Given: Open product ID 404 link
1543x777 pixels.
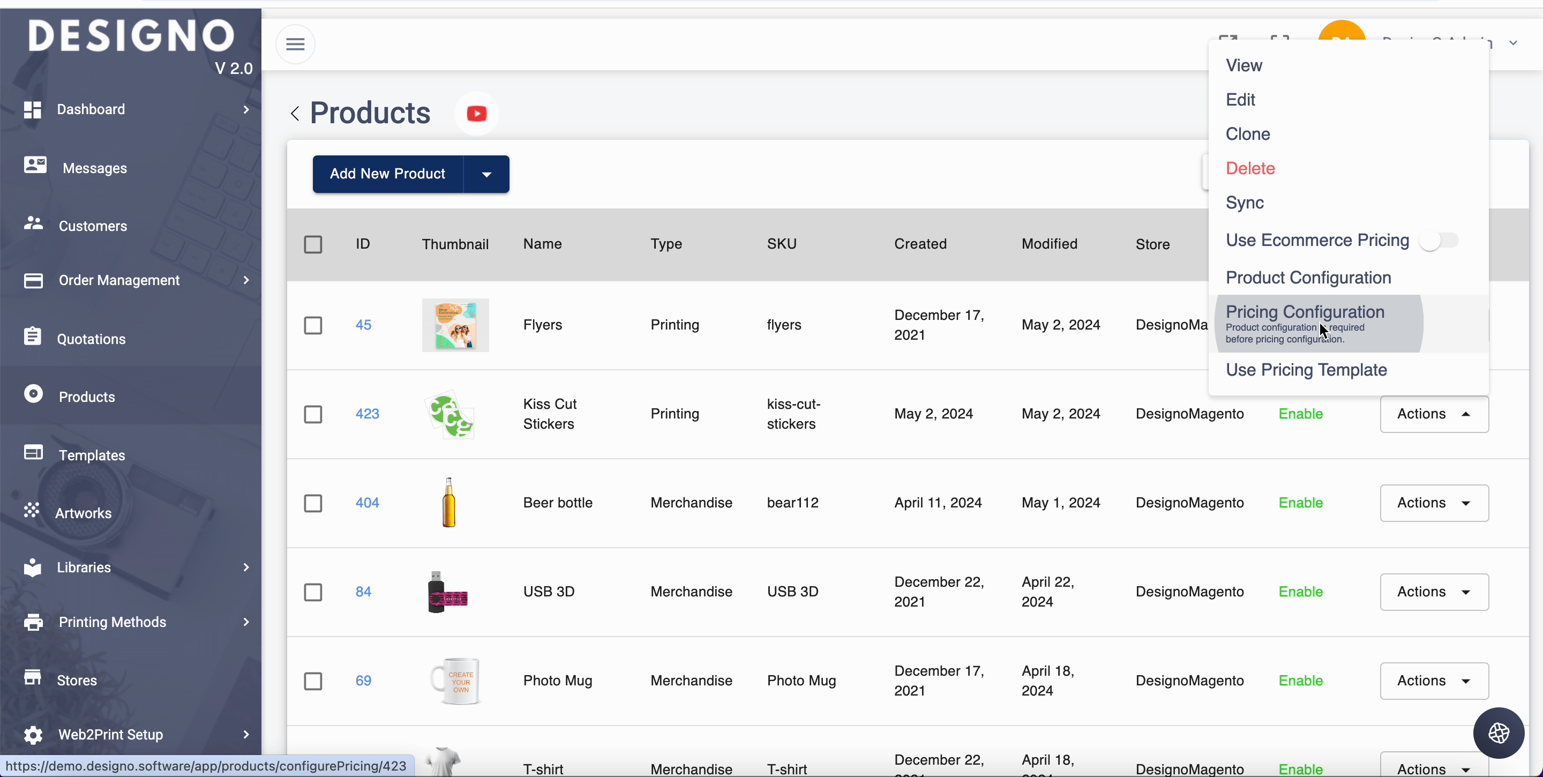Looking at the screenshot, I should tap(367, 503).
